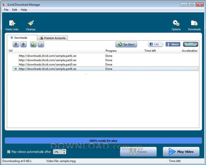Click the iLivid logo in title bar

[x=4, y=4]
